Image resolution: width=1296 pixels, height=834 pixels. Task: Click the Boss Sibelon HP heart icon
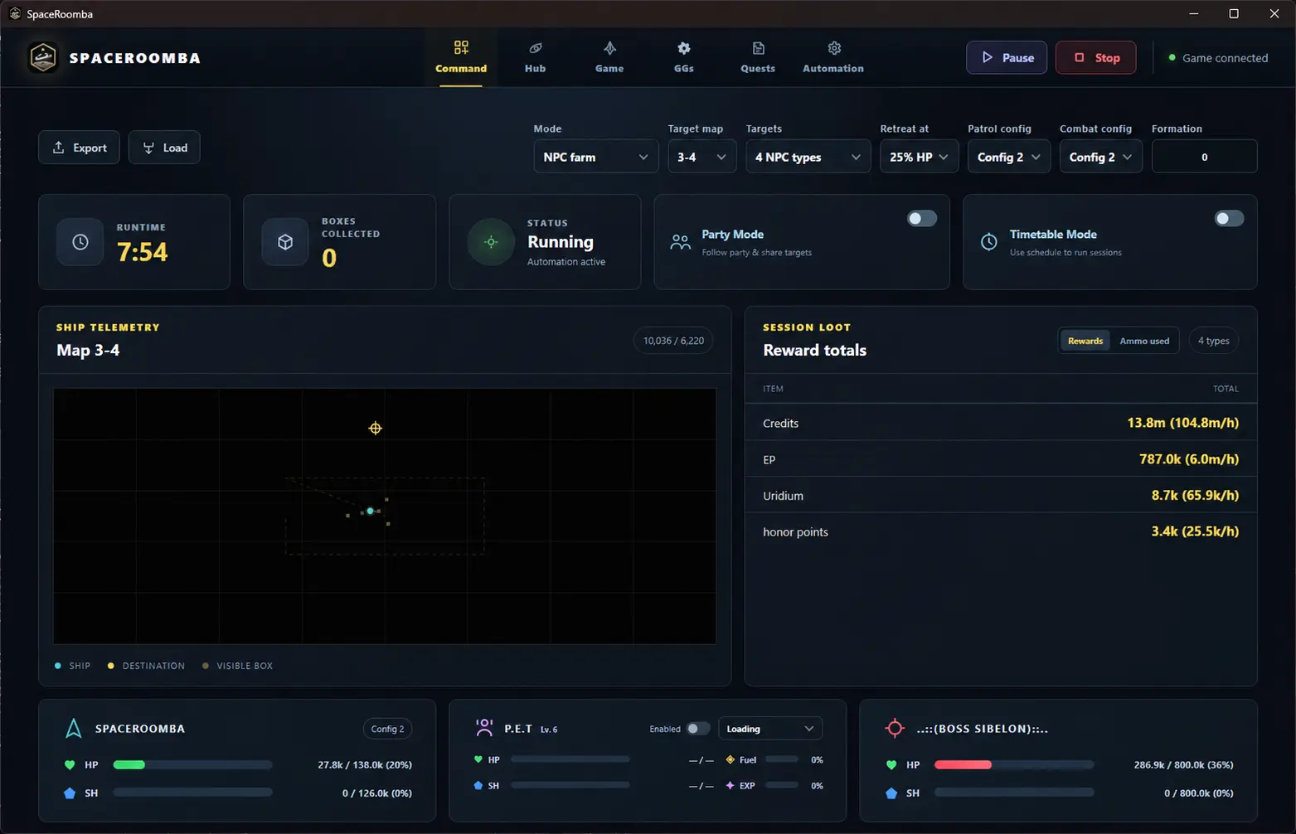coord(891,765)
